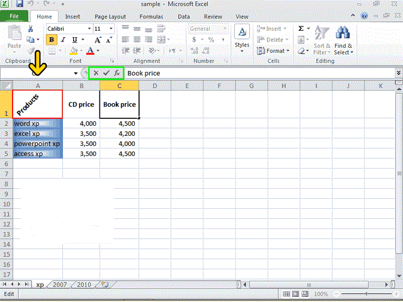Open Find & Select menu

(343, 40)
